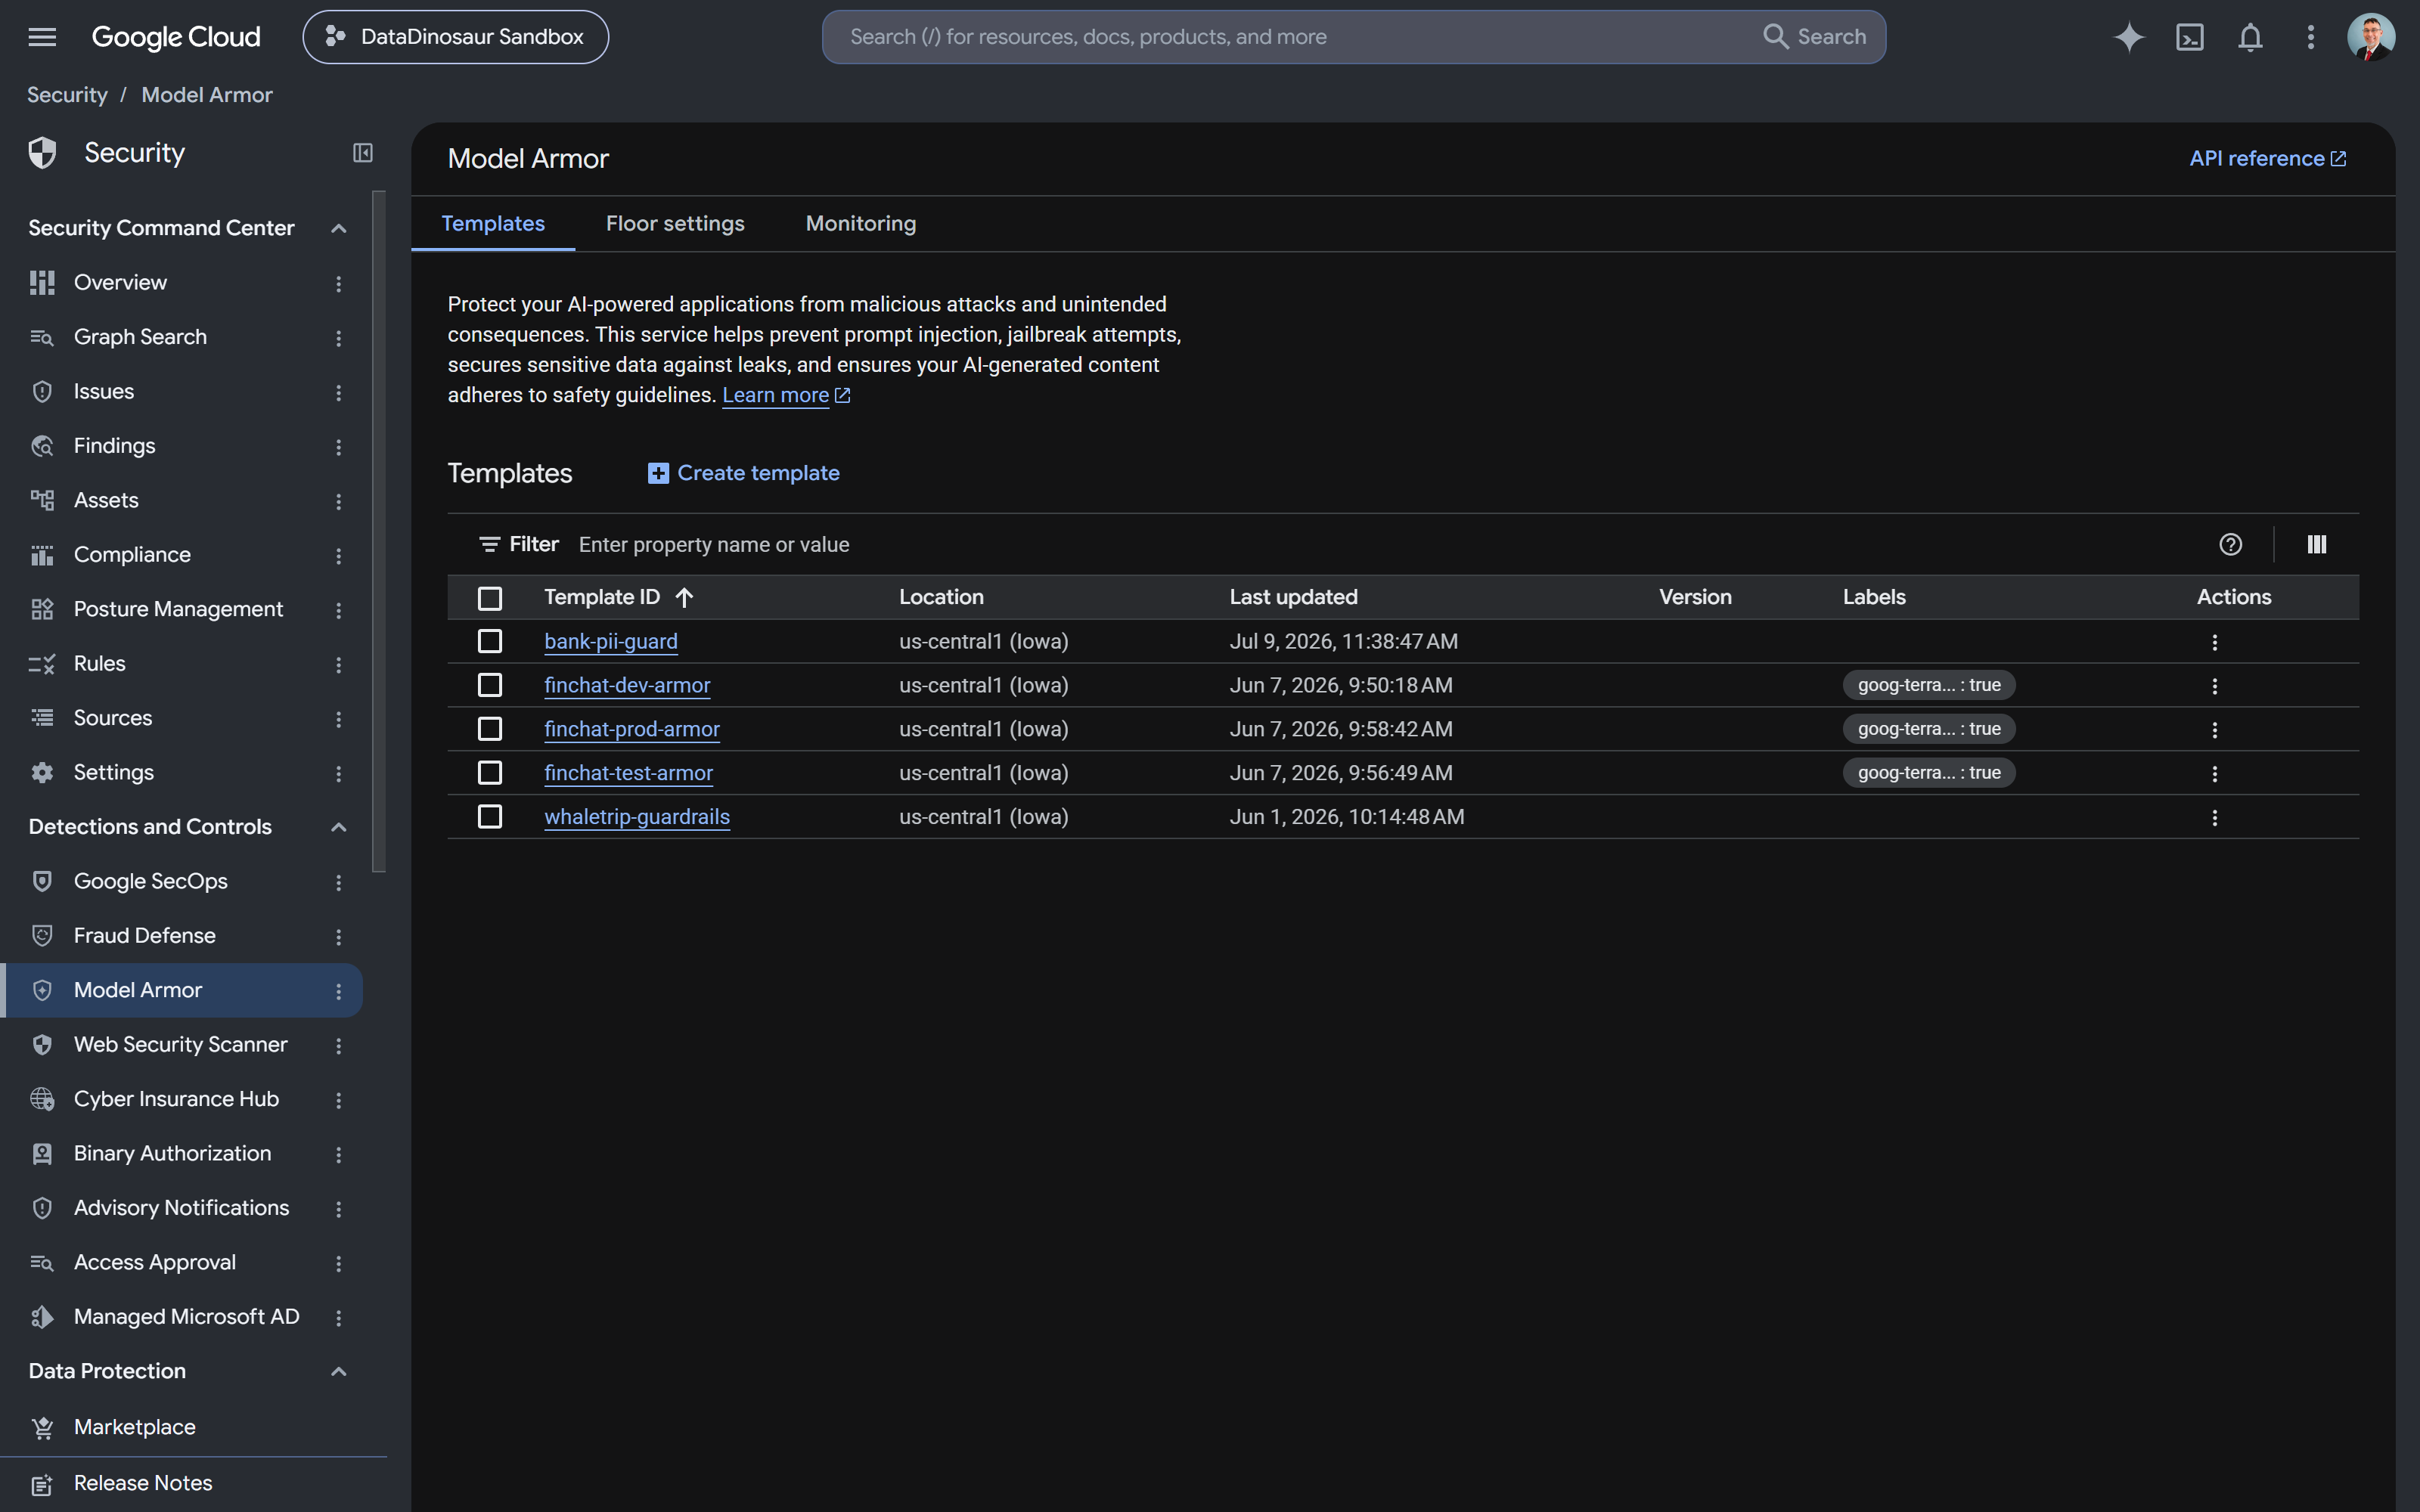
Task: Open the top bar more options menu
Action: 2311,37
